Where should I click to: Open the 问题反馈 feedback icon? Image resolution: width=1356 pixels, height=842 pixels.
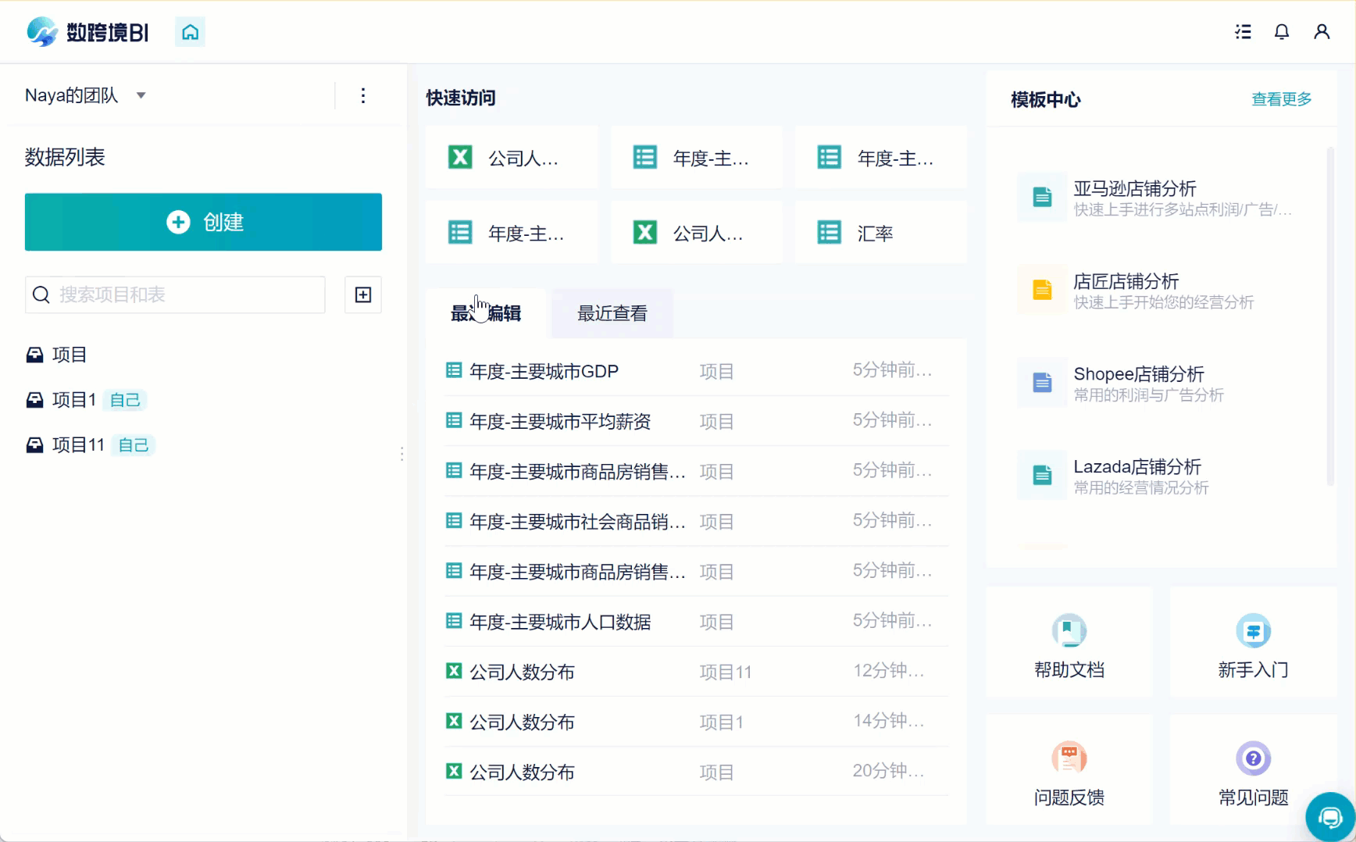point(1069,758)
